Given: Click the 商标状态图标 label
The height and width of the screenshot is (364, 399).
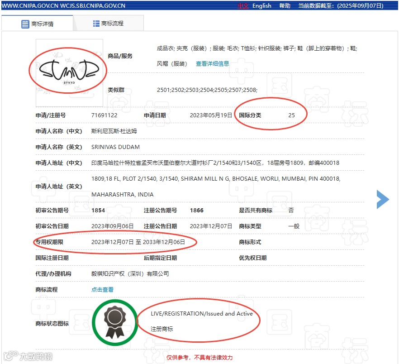Looking at the screenshot, I should pyautogui.click(x=52, y=324).
